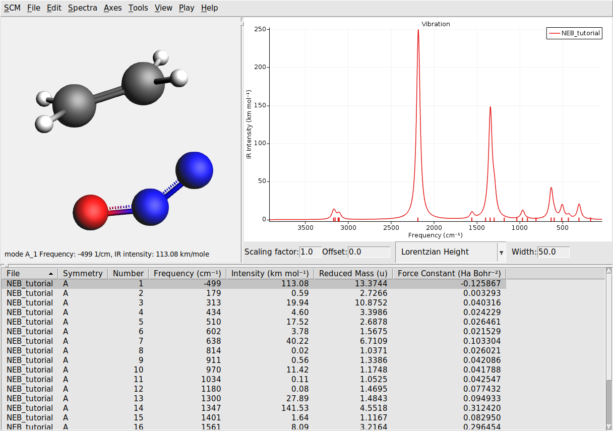
Task: Open the Play menu
Action: click(x=186, y=8)
